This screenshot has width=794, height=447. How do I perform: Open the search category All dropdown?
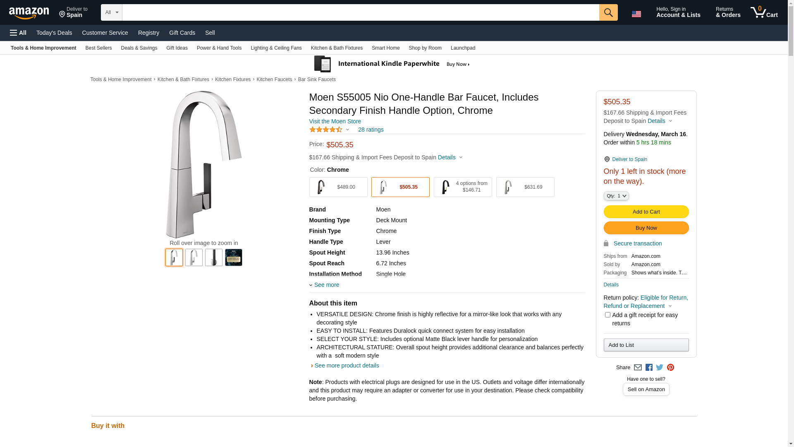coord(111,12)
